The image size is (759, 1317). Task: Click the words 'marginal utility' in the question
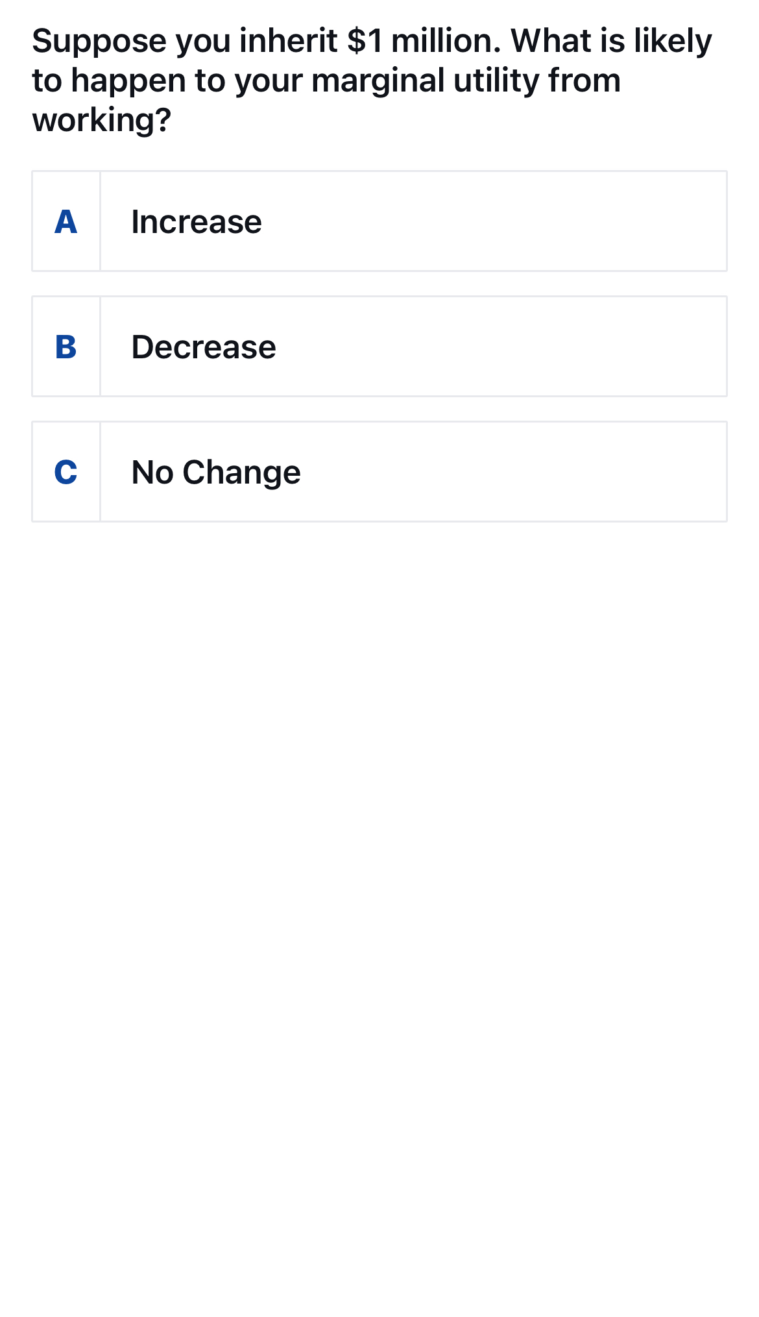coord(425,81)
